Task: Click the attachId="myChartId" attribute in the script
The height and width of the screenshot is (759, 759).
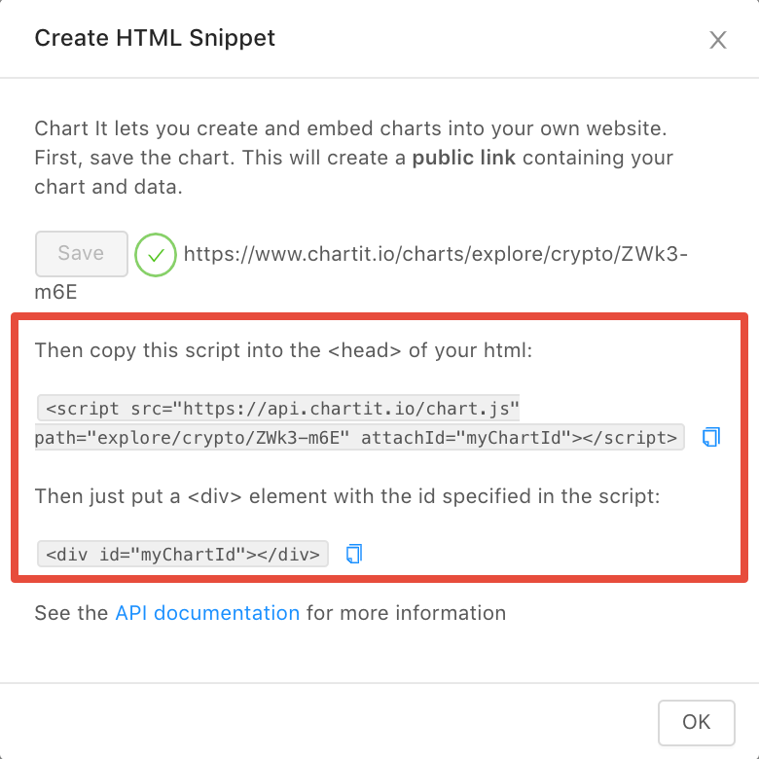Action: 465,438
